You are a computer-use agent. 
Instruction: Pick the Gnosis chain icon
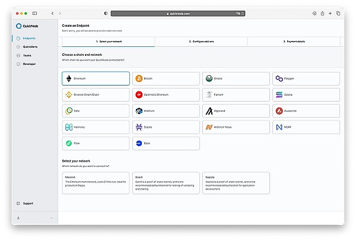click(x=209, y=78)
